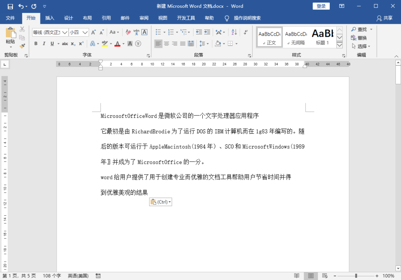Toggle italic formatting
Image resolution: width=401 pixels, height=280 pixels.
(x=44, y=44)
